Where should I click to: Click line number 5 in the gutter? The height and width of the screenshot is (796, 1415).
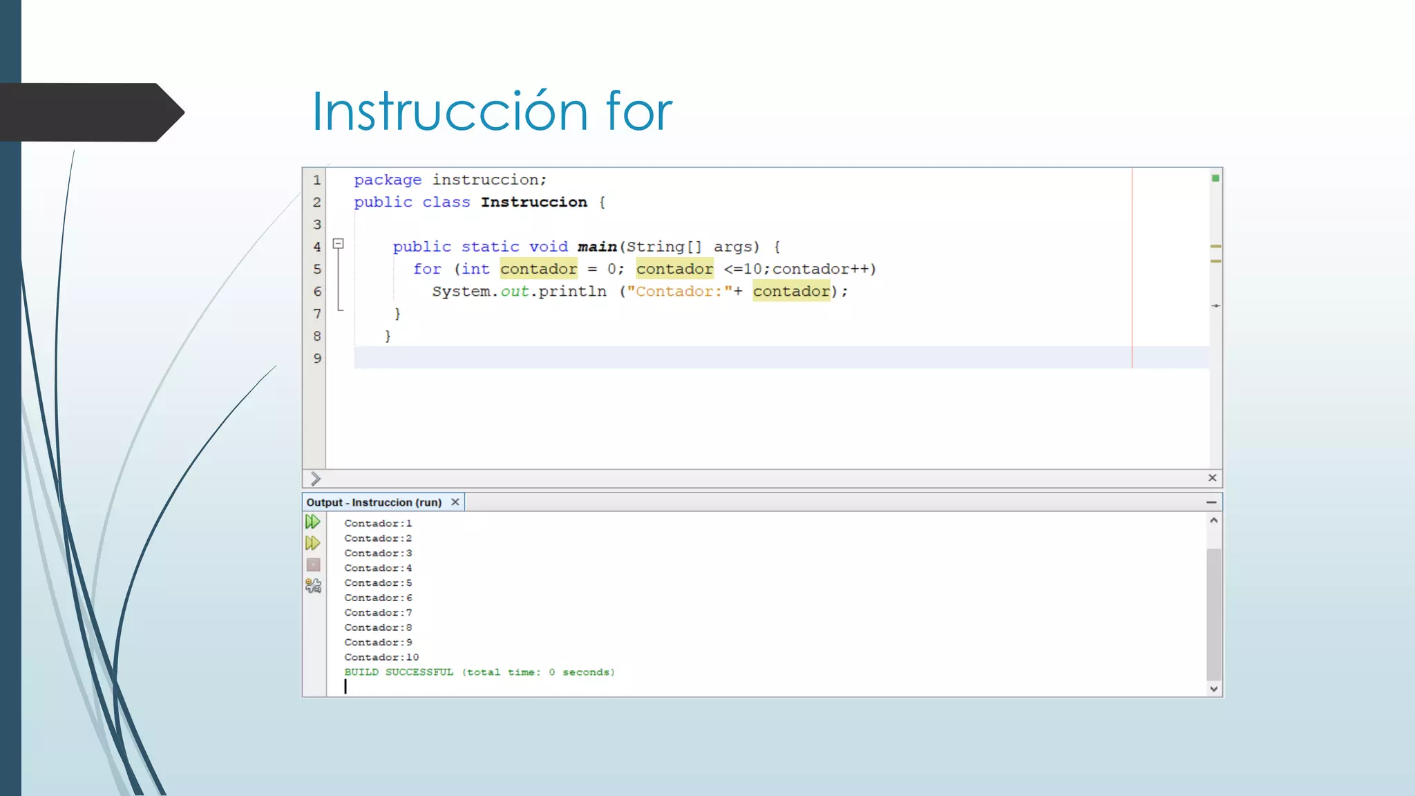pos(316,269)
